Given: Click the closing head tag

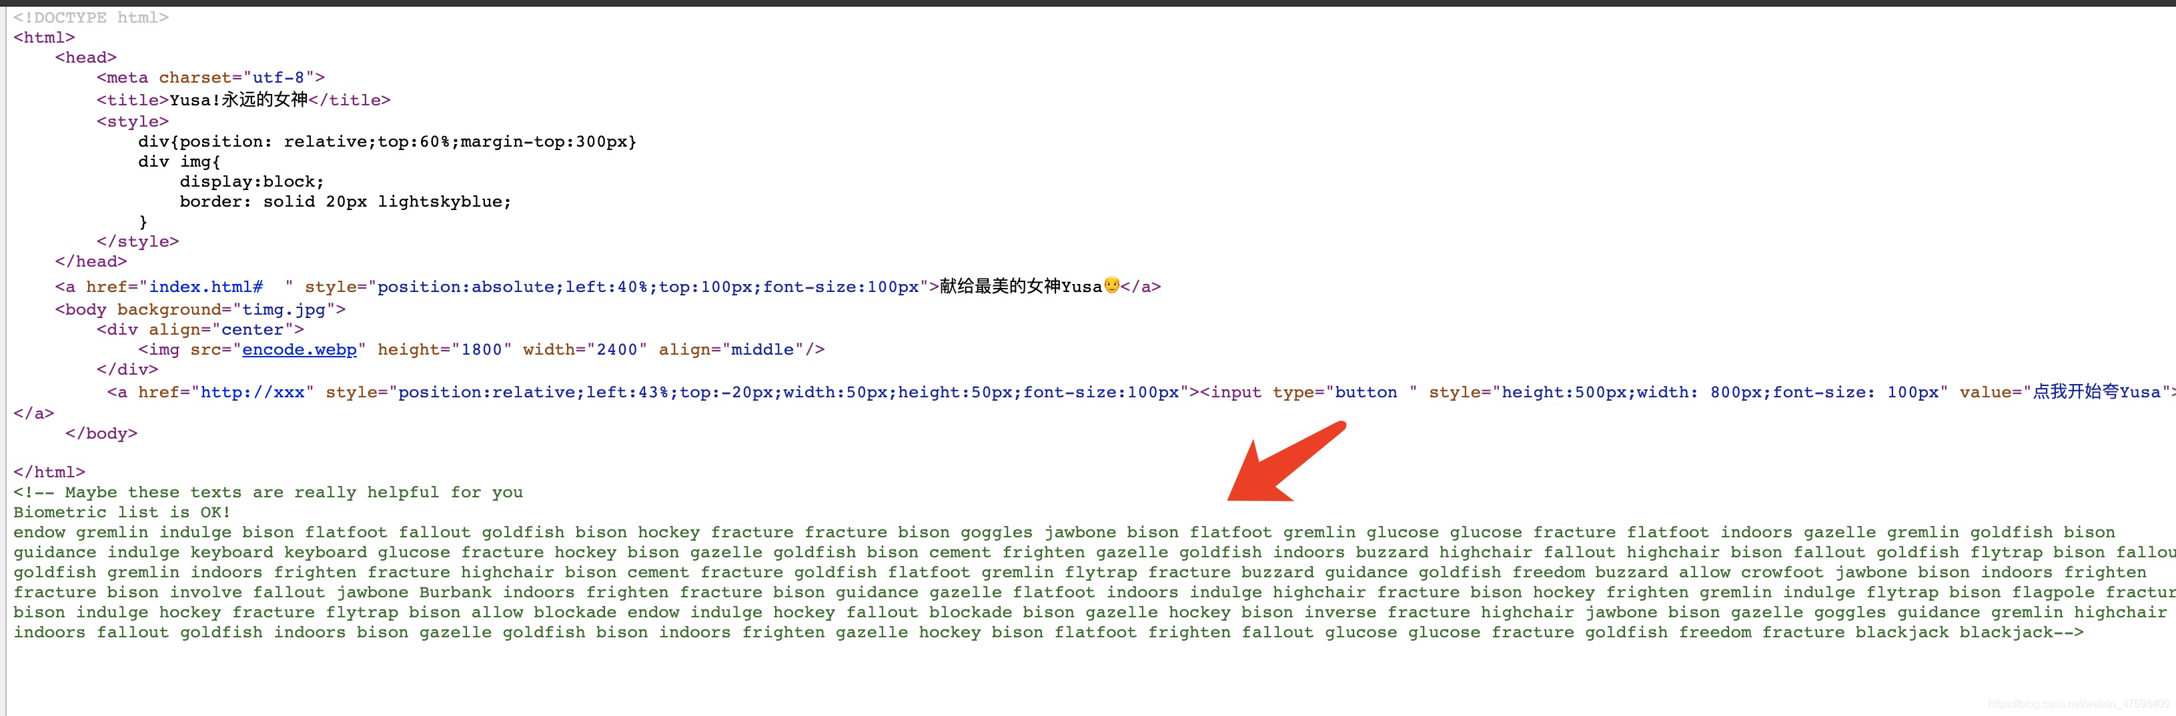Looking at the screenshot, I should click(x=91, y=262).
